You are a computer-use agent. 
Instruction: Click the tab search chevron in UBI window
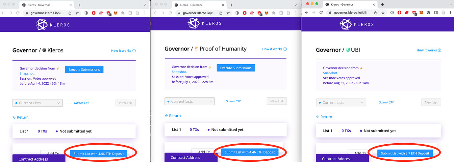(x=449, y=5)
